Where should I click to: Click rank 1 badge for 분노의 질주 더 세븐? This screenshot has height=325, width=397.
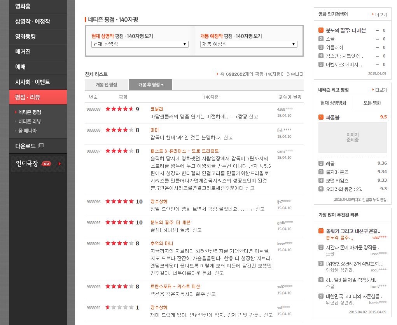321,30
